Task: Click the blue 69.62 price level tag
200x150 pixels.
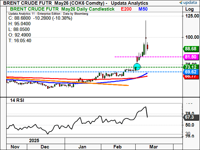Action: (190, 72)
